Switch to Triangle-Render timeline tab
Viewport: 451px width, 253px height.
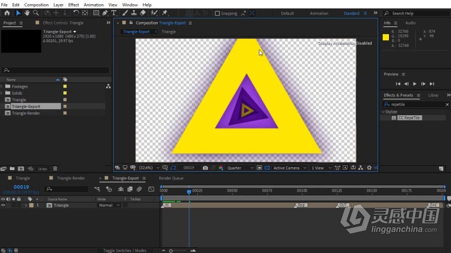point(71,178)
